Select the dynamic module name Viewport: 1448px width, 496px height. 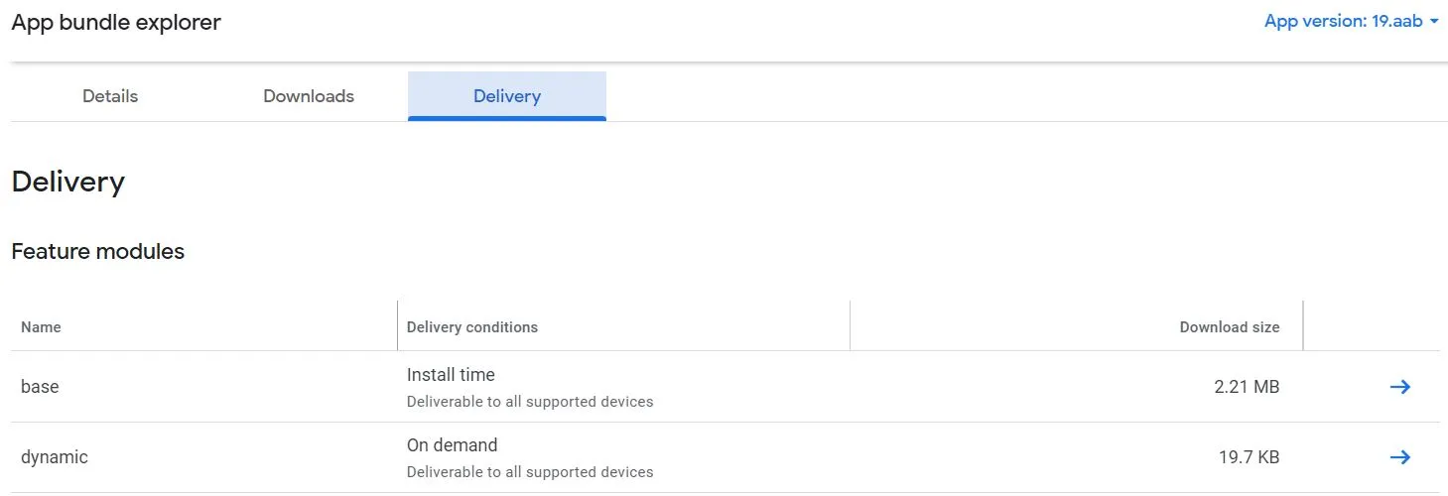click(55, 457)
